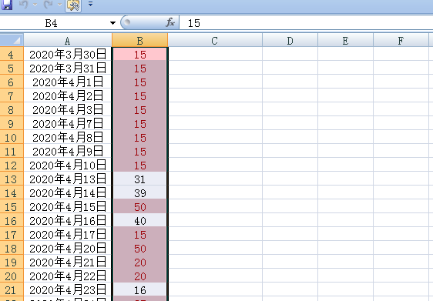
Task: Click the Save icon in quick access toolbar
Action: coord(7,5)
